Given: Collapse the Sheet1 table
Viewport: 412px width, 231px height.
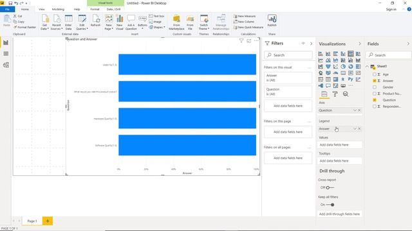Looking at the screenshot, I should (367, 67).
